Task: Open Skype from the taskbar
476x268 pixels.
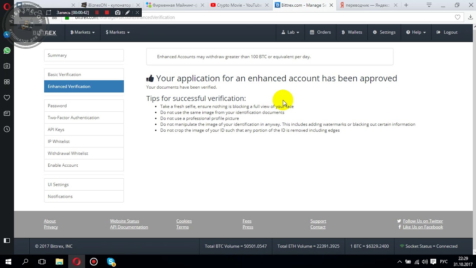Action: (x=111, y=262)
